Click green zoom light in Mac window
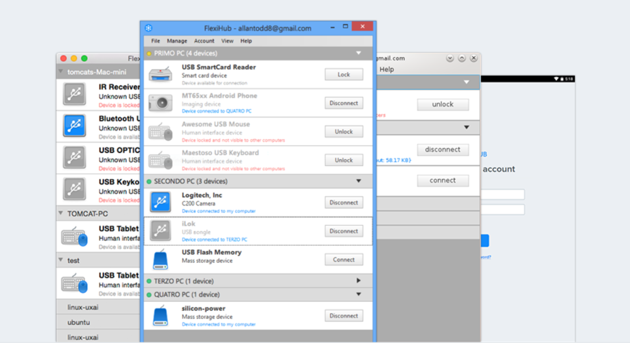 click(x=84, y=58)
